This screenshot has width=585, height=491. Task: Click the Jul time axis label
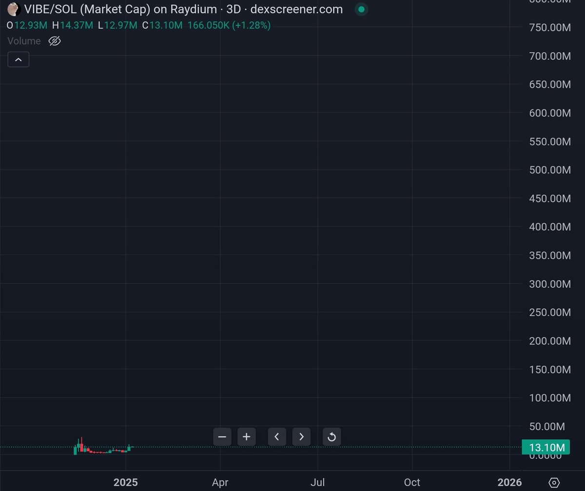318,482
